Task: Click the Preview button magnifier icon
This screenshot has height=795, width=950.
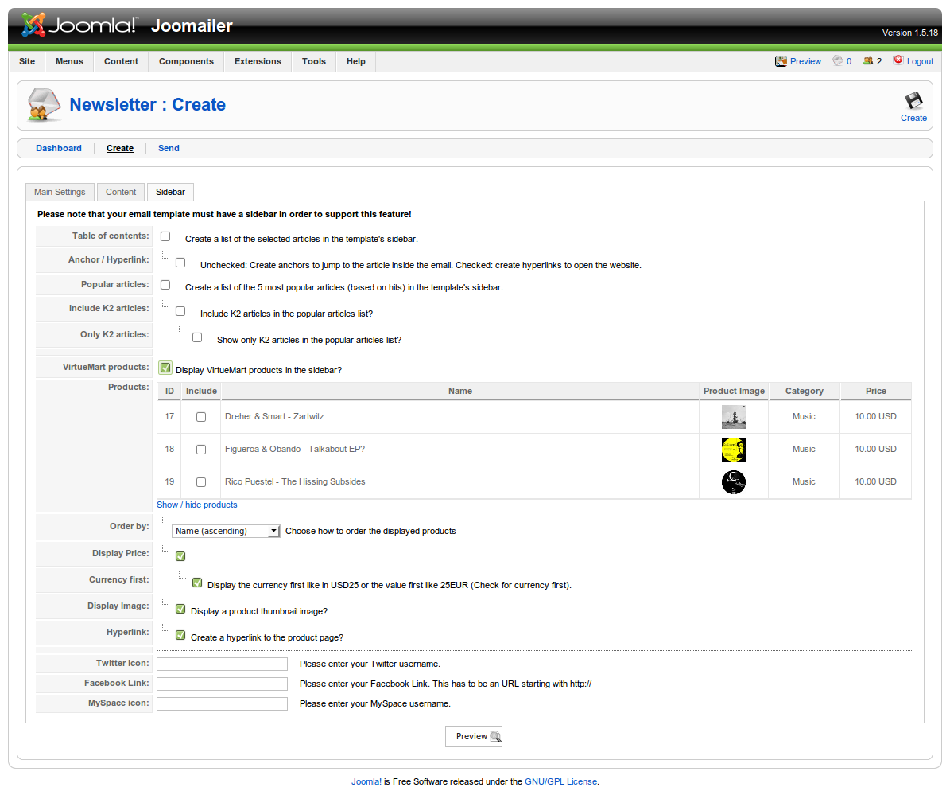Action: [494, 737]
